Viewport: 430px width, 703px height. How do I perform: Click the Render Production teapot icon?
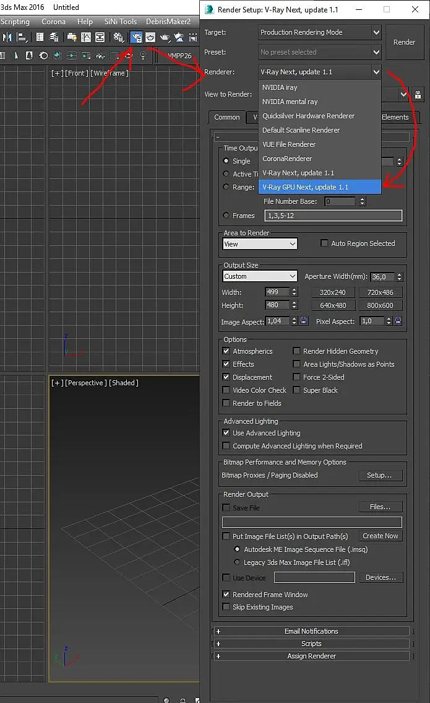click(x=165, y=37)
